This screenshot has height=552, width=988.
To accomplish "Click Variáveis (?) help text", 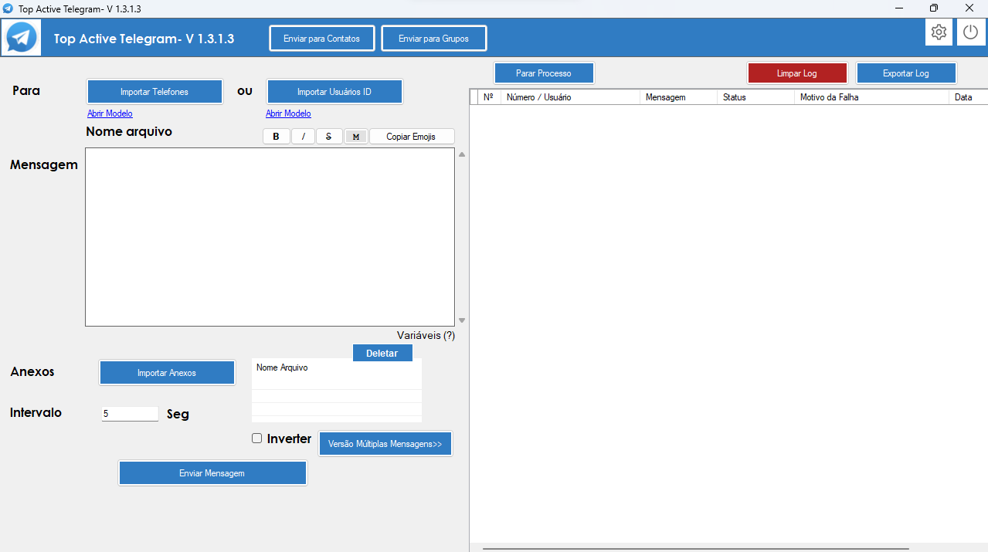I will (426, 335).
